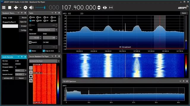Open the Audio Recorder panel dropdown menu

[18, 57]
